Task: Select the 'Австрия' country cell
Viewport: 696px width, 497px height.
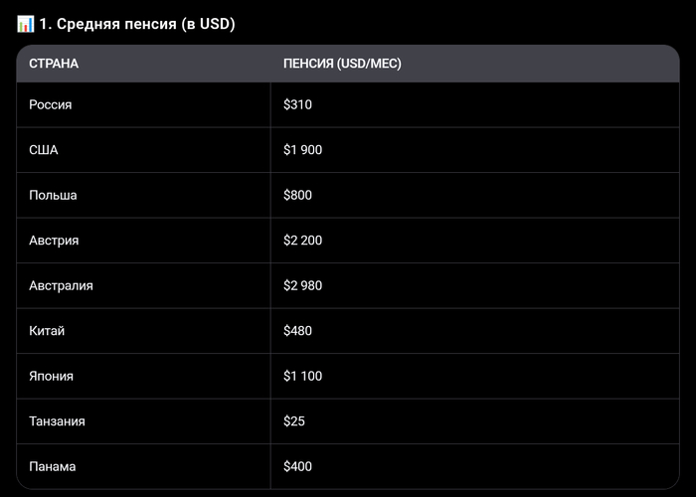Action: [x=55, y=241]
